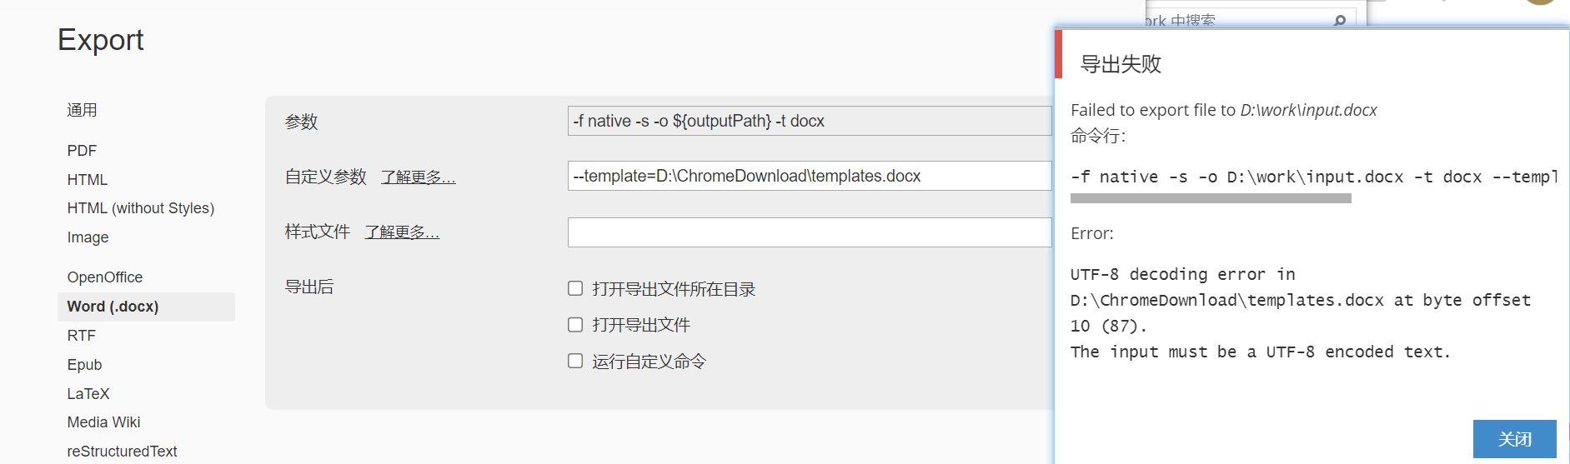Toggle the 打开导出文件 checkbox

(x=575, y=325)
